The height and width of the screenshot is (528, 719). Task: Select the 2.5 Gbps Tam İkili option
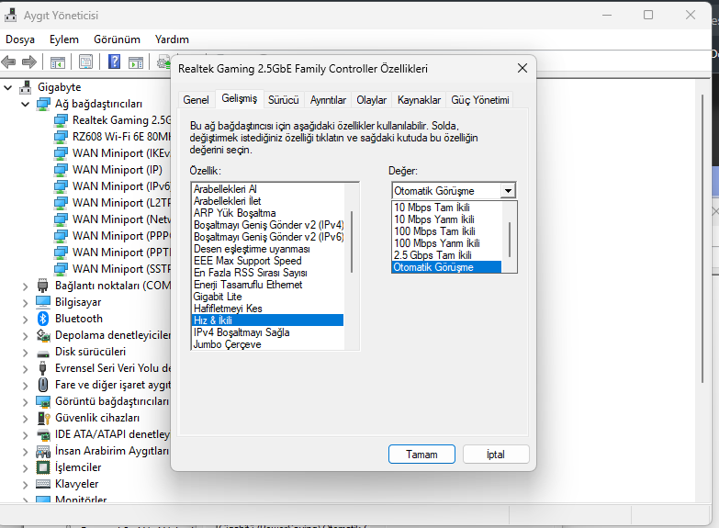[446, 255]
